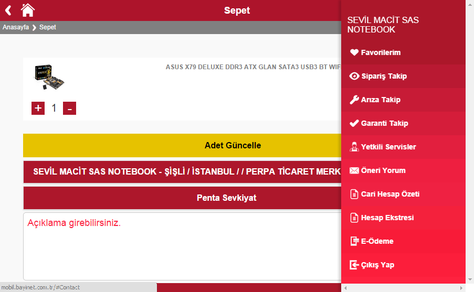Decrease quantity with the minus button
Viewport: 474px width, 292px height.
(x=69, y=108)
